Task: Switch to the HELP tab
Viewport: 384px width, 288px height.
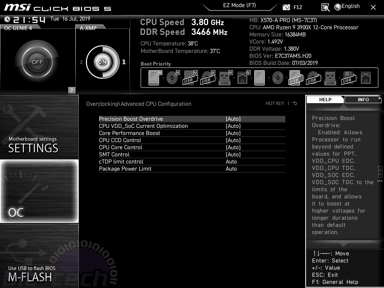Action: [x=325, y=100]
